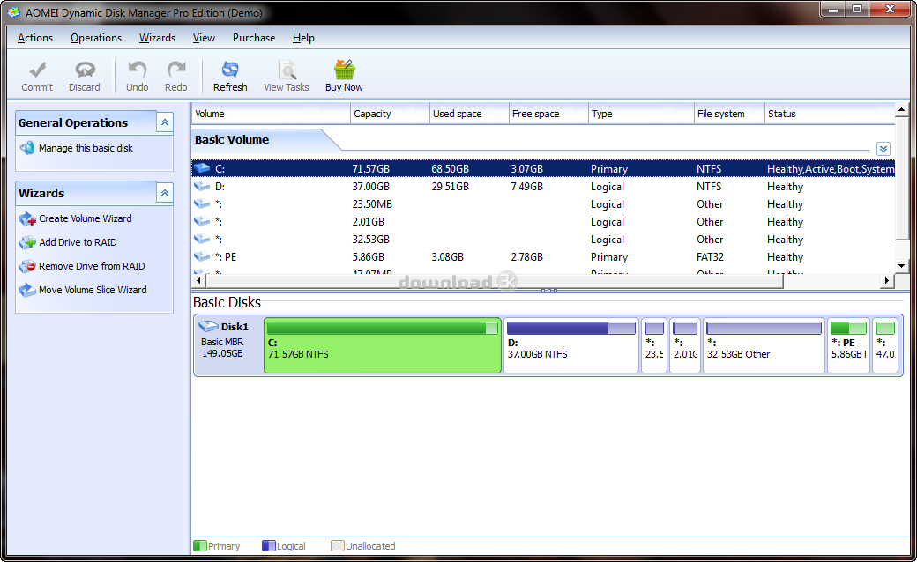Open the Wizards menu
The height and width of the screenshot is (562, 917).
pyautogui.click(x=157, y=38)
